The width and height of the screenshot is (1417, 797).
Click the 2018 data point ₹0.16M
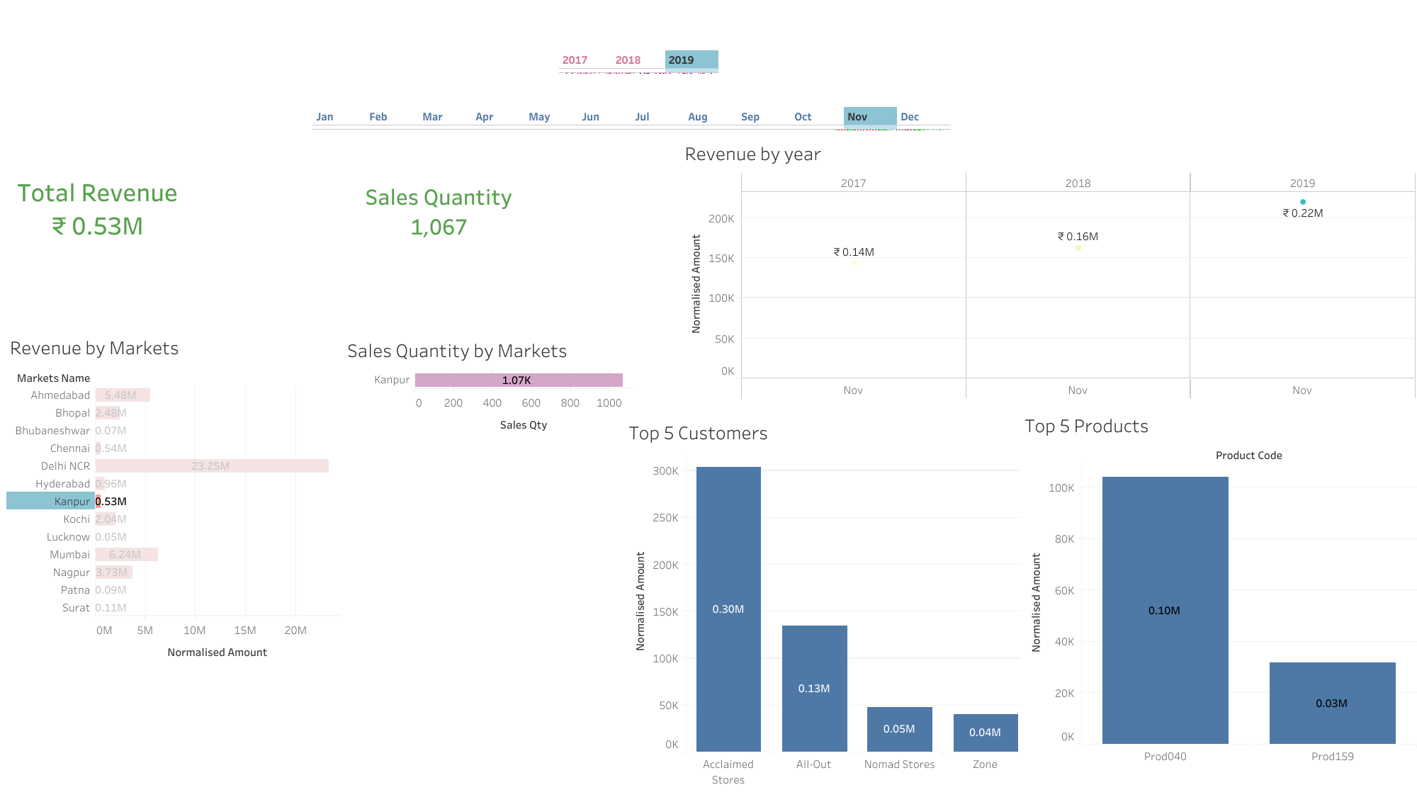[1078, 248]
